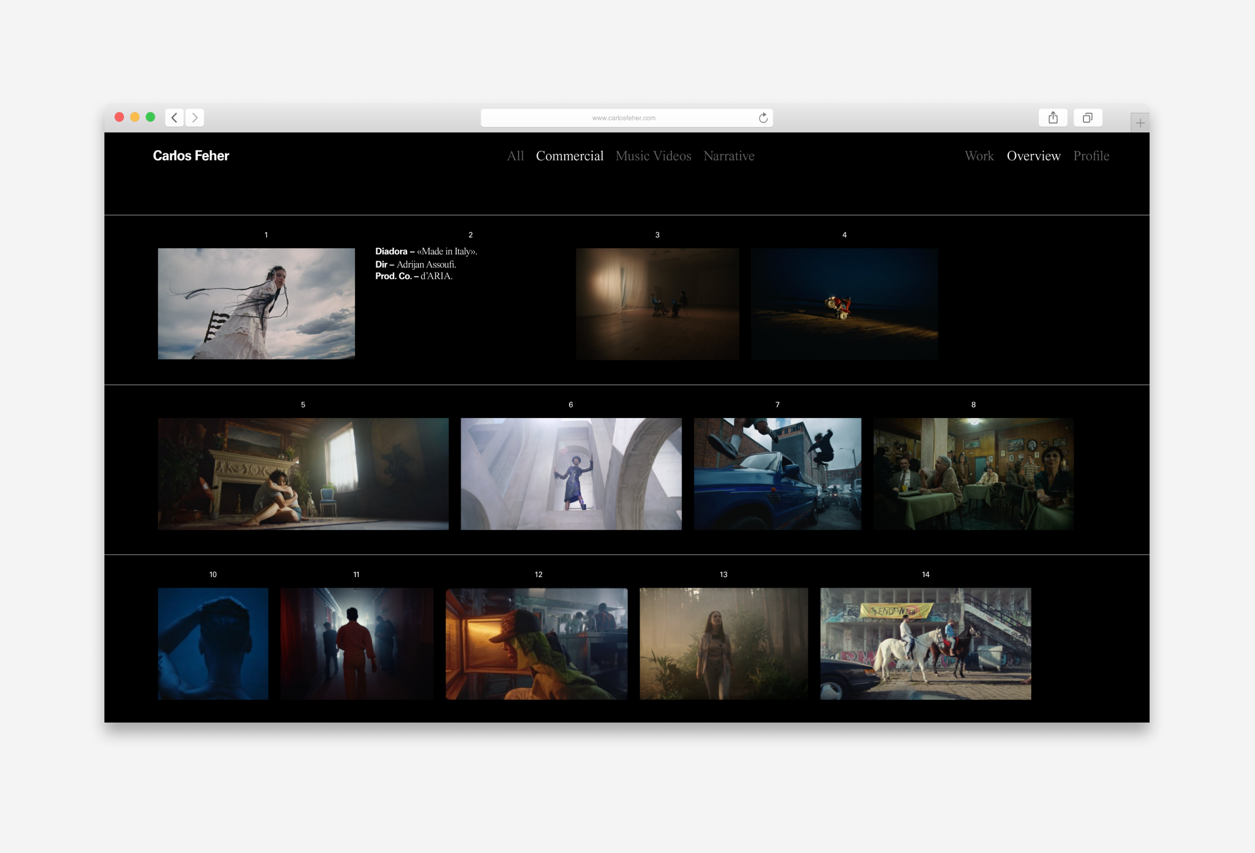This screenshot has height=853, width=1255.
Task: Select project 14 thumbnail with white horse
Action: [925, 644]
